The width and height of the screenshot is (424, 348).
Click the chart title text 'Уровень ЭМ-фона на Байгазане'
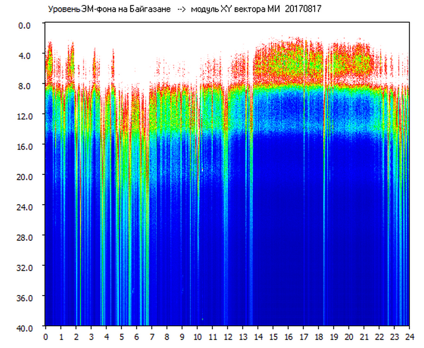(x=109, y=9)
